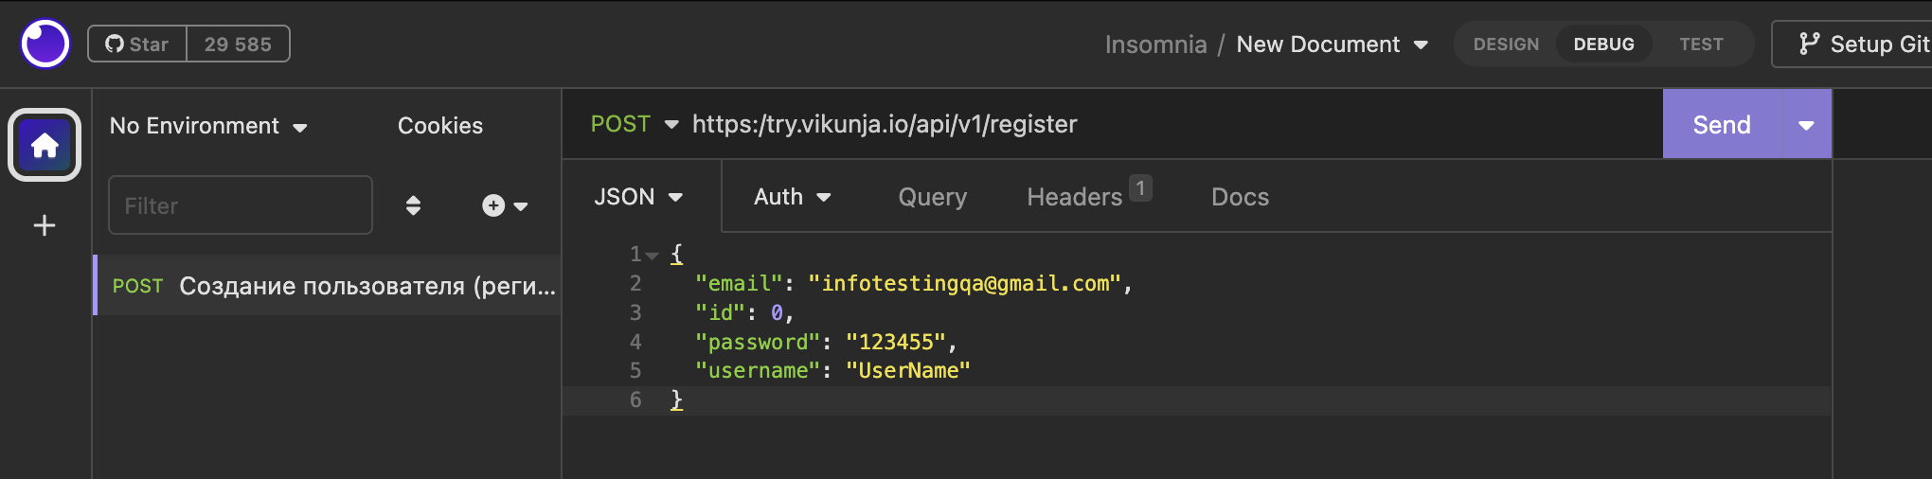Open the create request plus menu
1932x479 pixels.
[504, 205]
